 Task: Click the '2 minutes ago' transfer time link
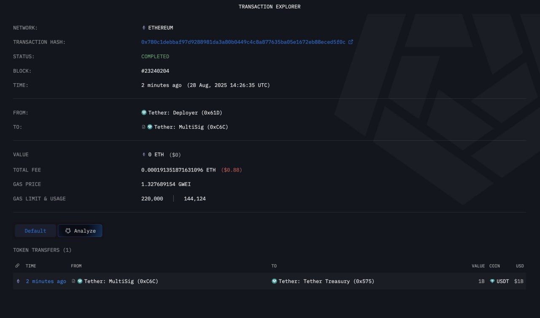click(x=46, y=281)
